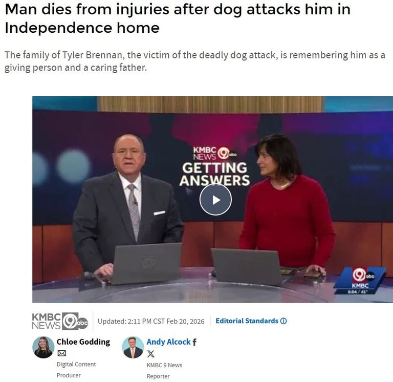Click the Digital Content Producer title text

(76, 370)
